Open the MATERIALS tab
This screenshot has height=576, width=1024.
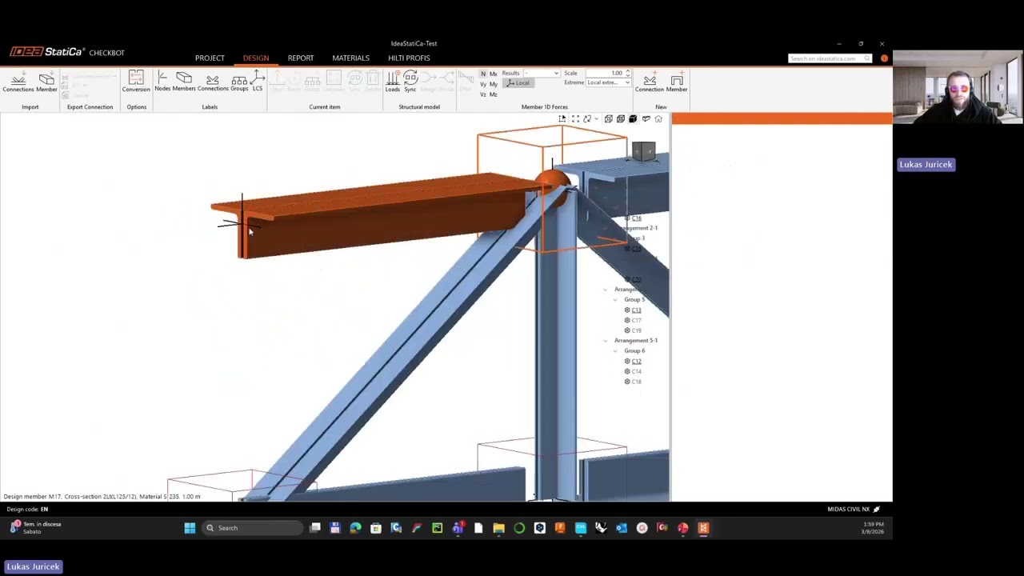coord(350,58)
